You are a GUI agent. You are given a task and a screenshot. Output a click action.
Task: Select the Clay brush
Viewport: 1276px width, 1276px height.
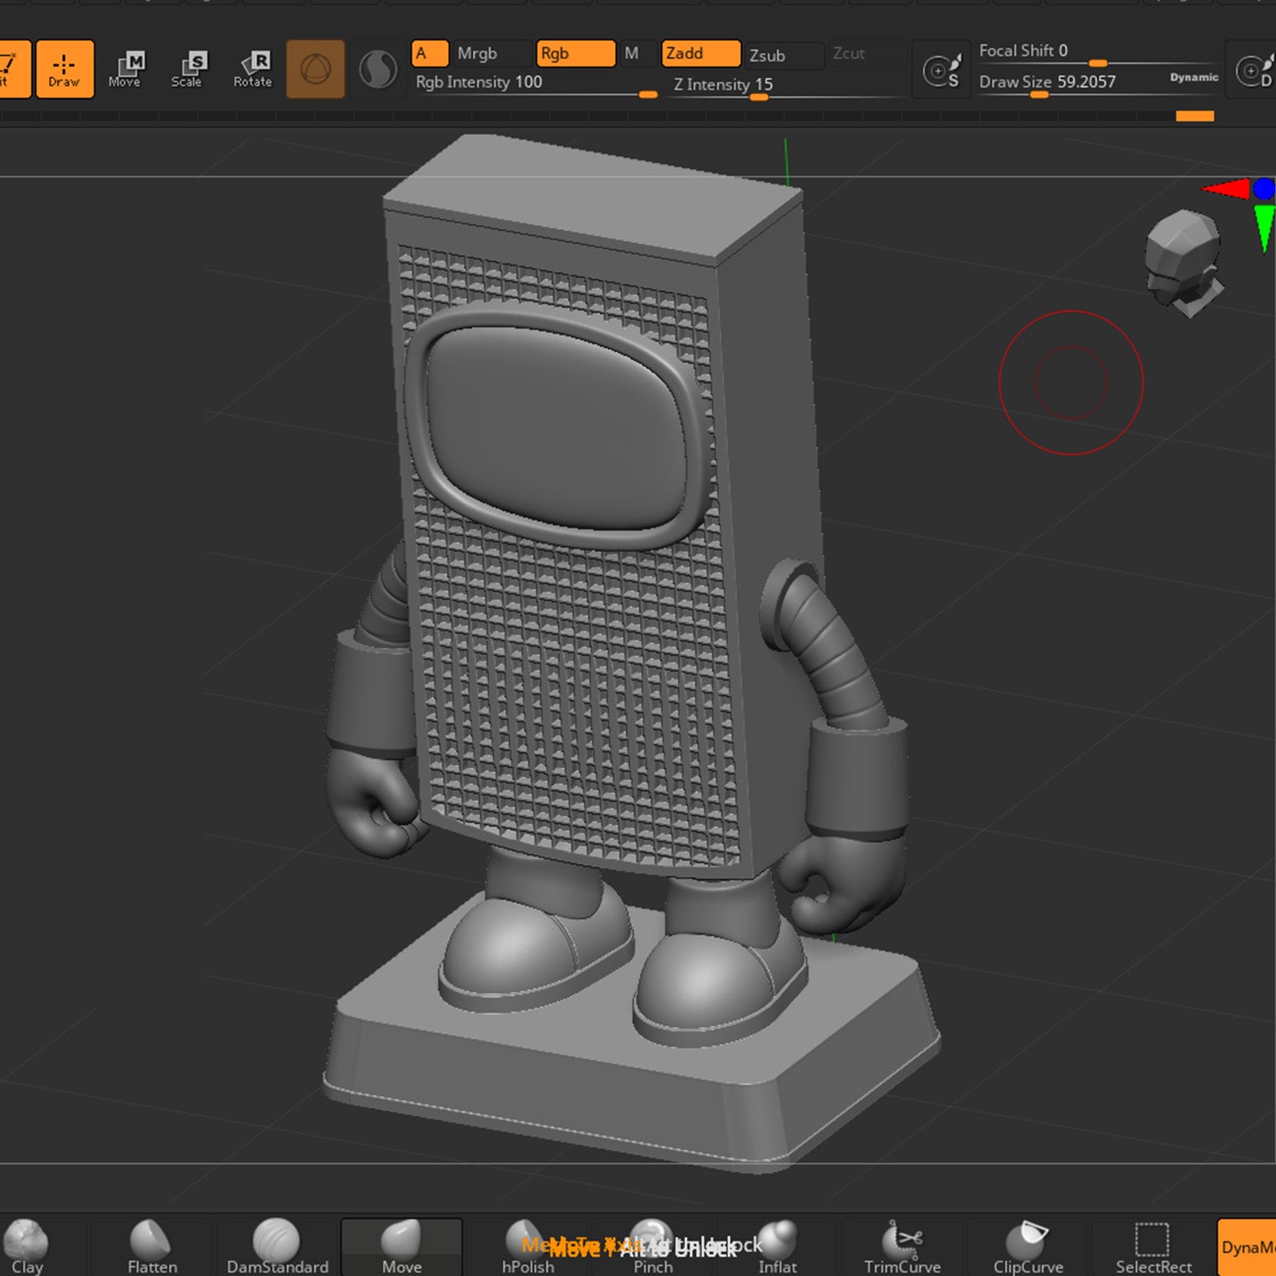pyautogui.click(x=26, y=1246)
